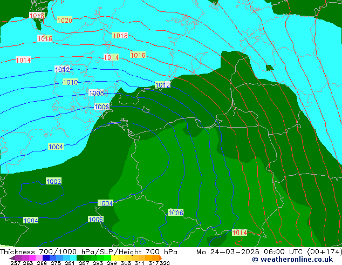Click the legend value 275
Screen dimensions: 342x265
pyautogui.click(x=56, y=263)
